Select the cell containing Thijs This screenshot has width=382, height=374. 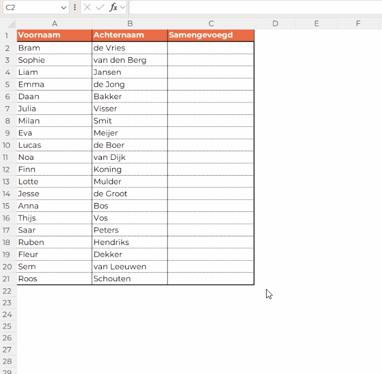55,218
